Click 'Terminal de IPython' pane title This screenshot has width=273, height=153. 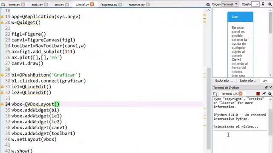click(226, 88)
